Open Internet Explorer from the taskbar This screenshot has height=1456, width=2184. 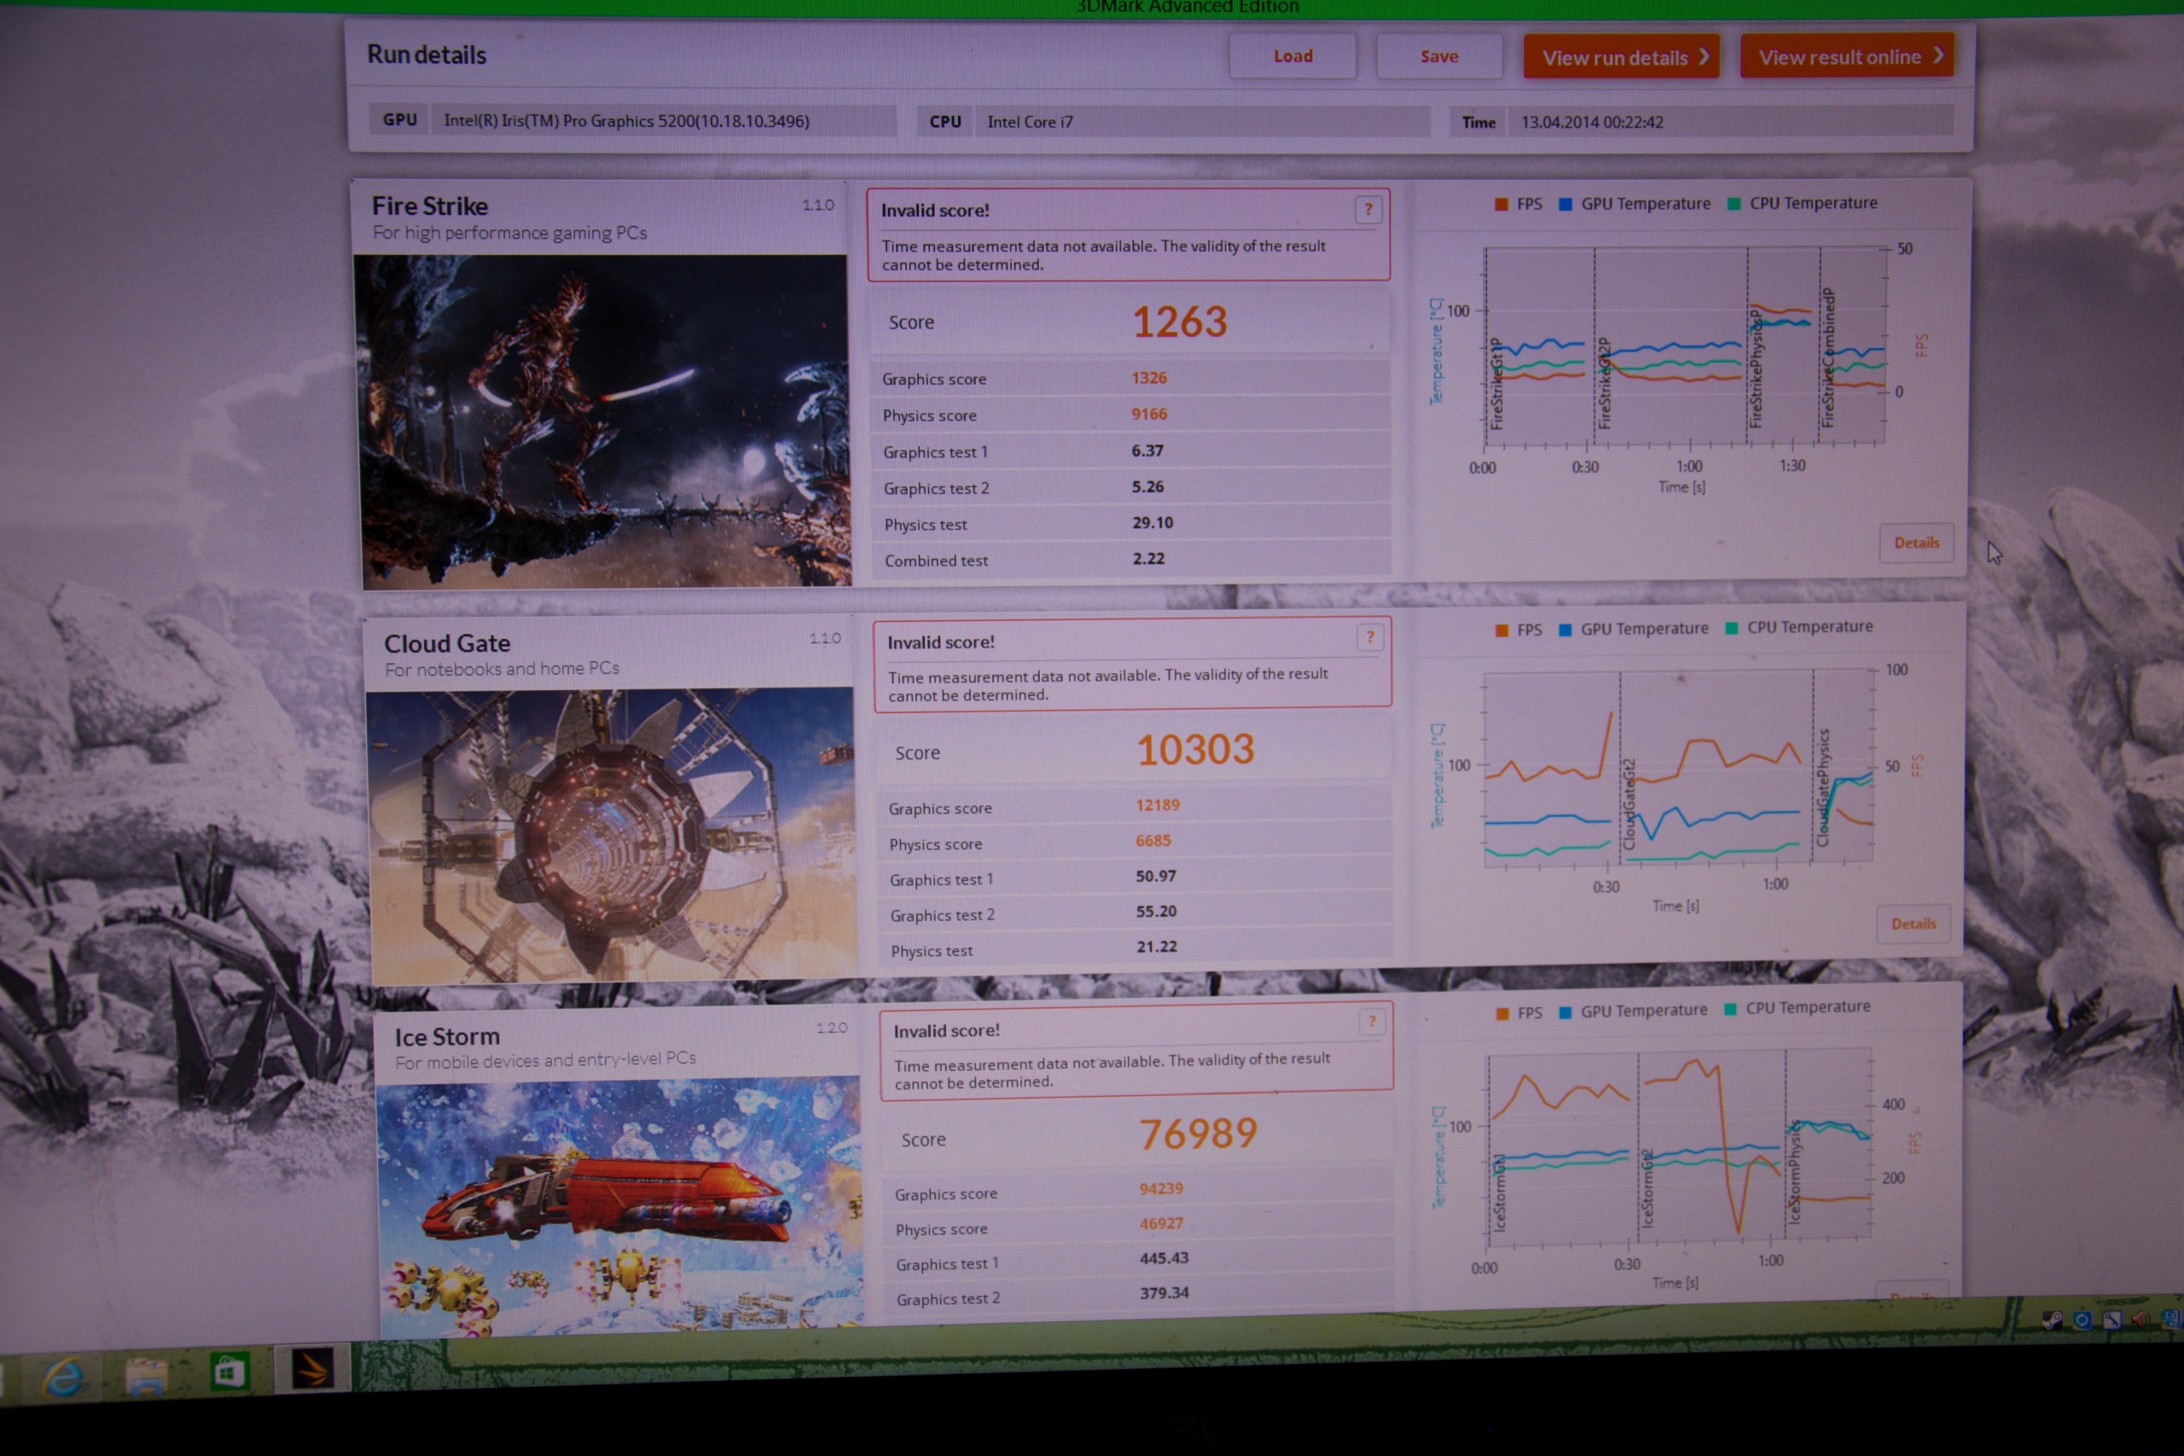(63, 1376)
